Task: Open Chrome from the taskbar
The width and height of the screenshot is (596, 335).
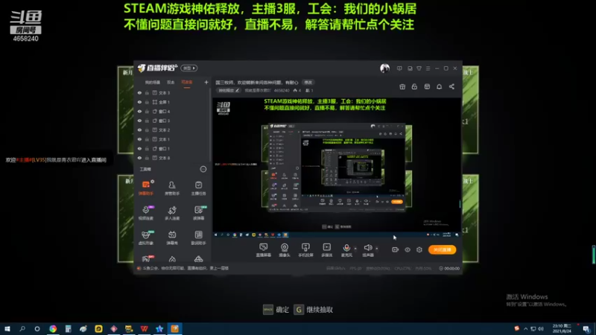Action: coord(53,328)
